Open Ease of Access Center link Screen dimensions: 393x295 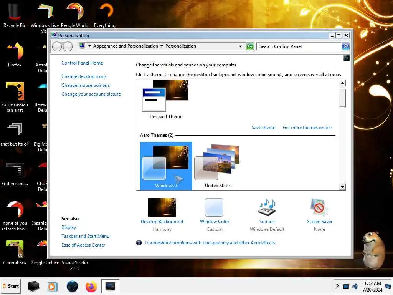(83, 245)
